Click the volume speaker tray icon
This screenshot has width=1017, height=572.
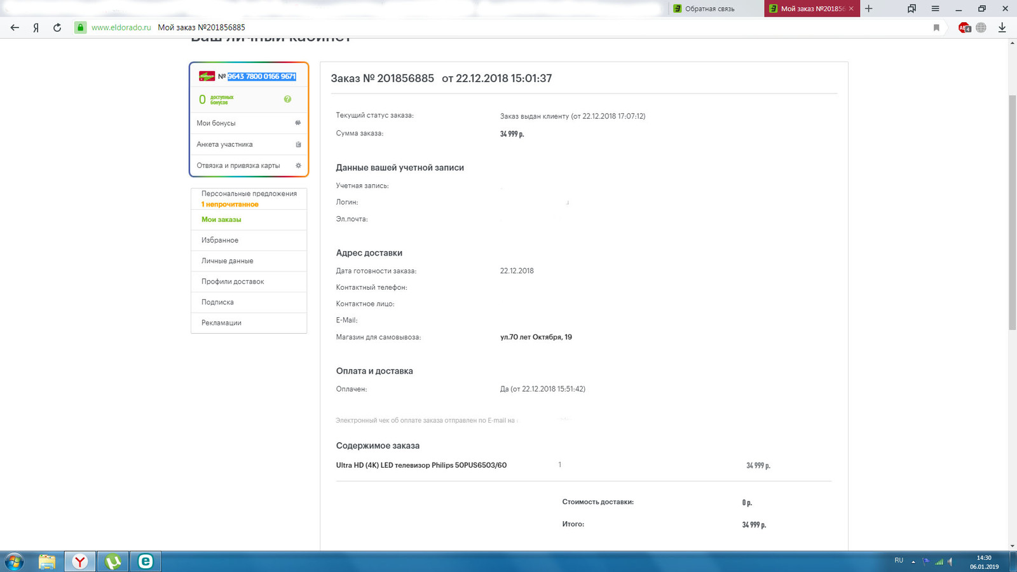(950, 561)
